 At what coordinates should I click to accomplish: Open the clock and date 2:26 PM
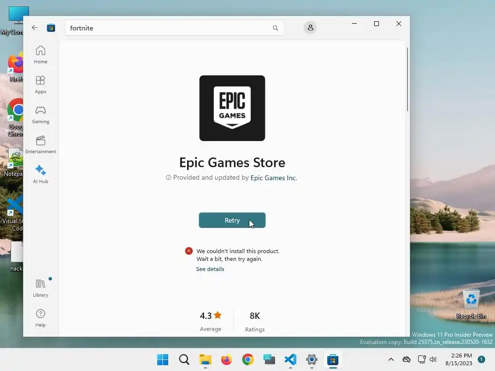[x=459, y=359]
